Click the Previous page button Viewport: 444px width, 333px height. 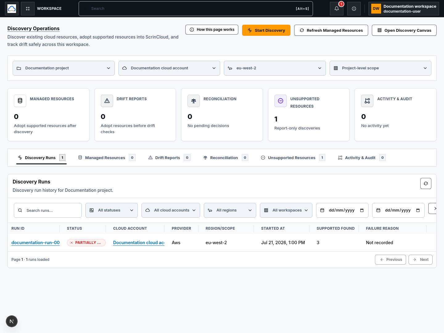click(x=390, y=260)
